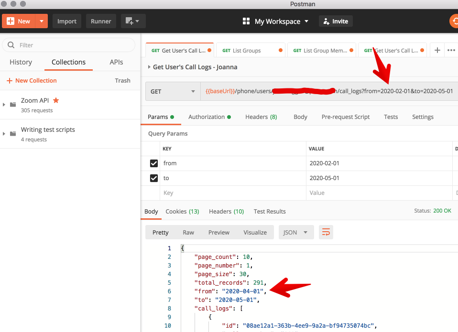Switch to the Collections tab
The height and width of the screenshot is (332, 458).
click(69, 62)
